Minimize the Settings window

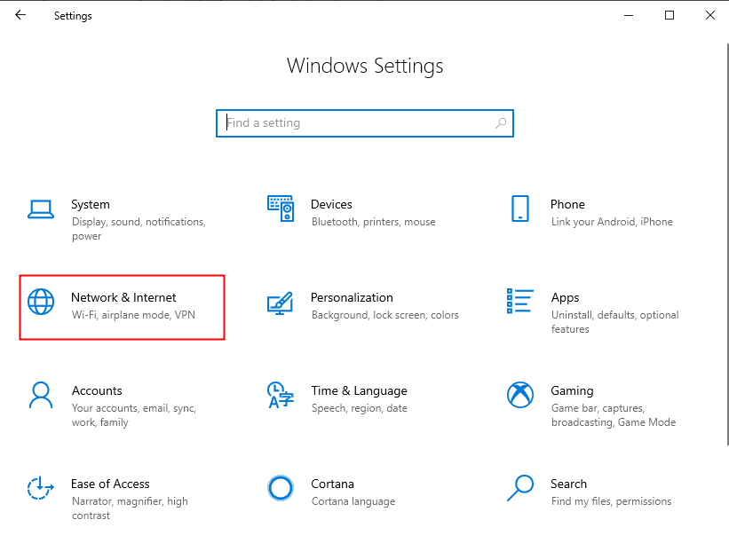click(629, 15)
